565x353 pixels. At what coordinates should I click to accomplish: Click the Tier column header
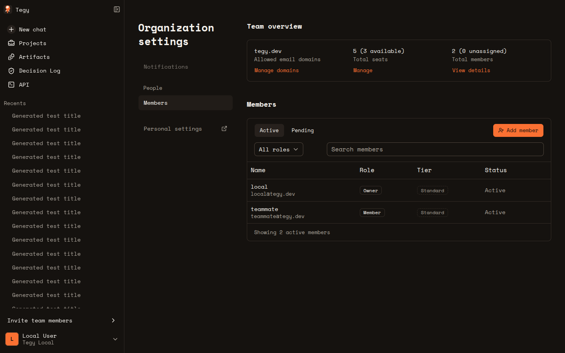424,170
